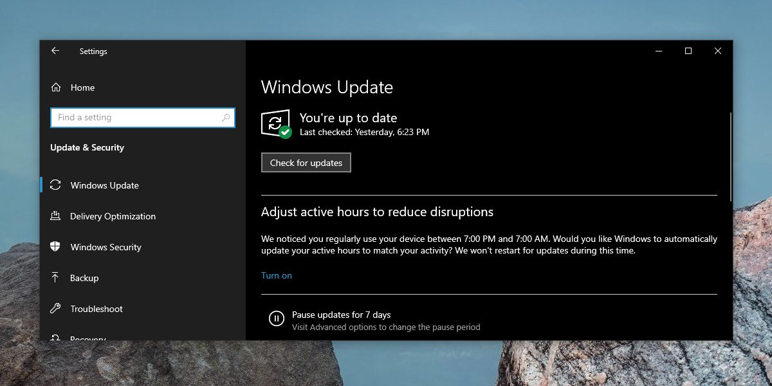Click the back arrow in Settings

coord(55,51)
